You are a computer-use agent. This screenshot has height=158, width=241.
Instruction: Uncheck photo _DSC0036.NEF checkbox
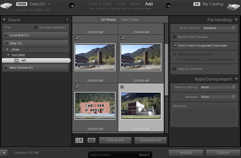(x=122, y=38)
